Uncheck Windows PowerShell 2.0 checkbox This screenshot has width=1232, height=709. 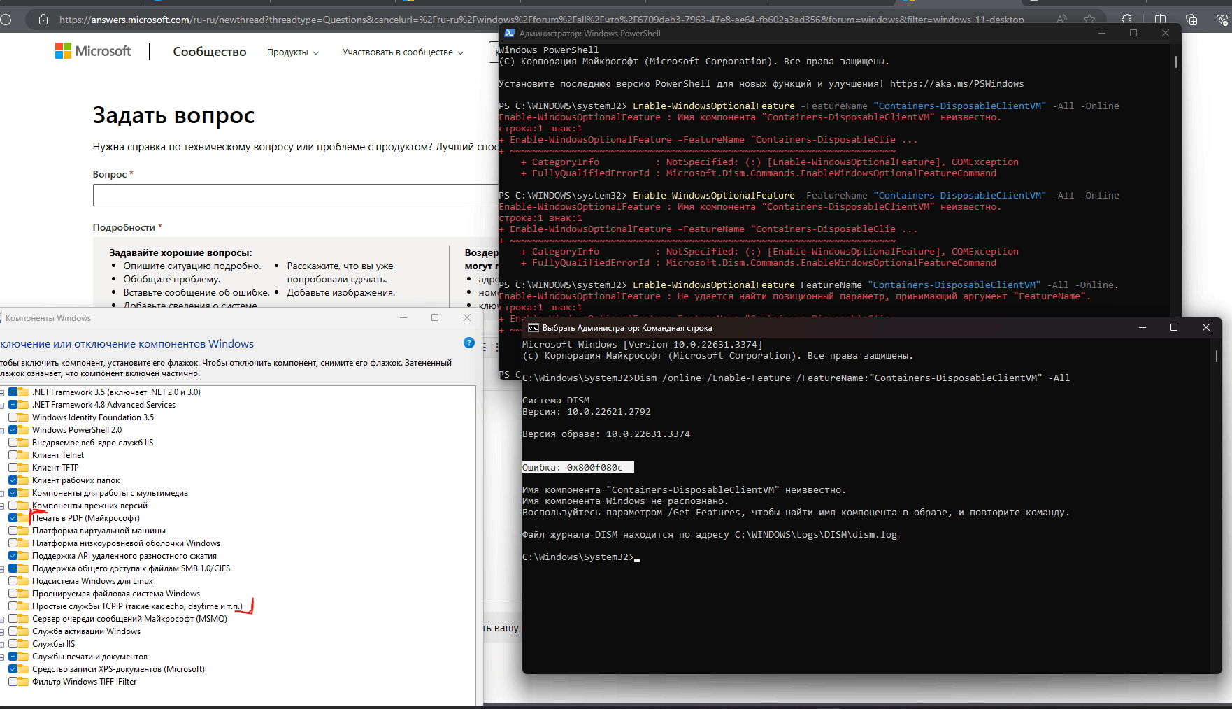point(13,430)
